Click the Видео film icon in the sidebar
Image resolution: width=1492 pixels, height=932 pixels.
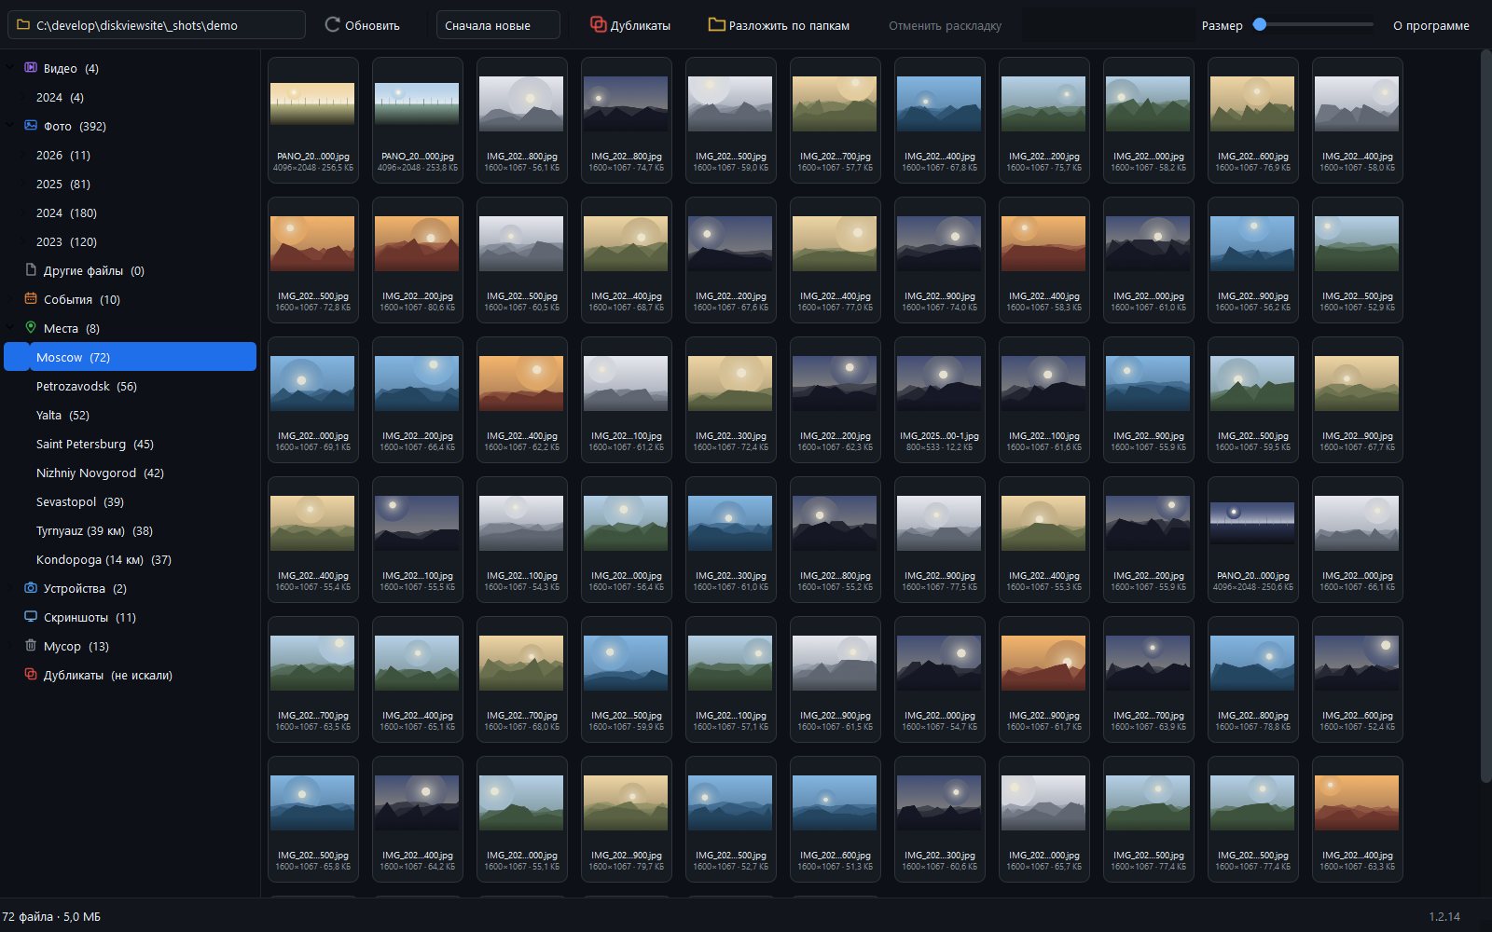point(31,68)
